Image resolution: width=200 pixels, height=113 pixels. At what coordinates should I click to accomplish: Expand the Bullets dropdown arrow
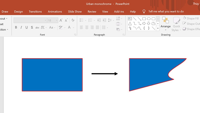pos(86,20)
